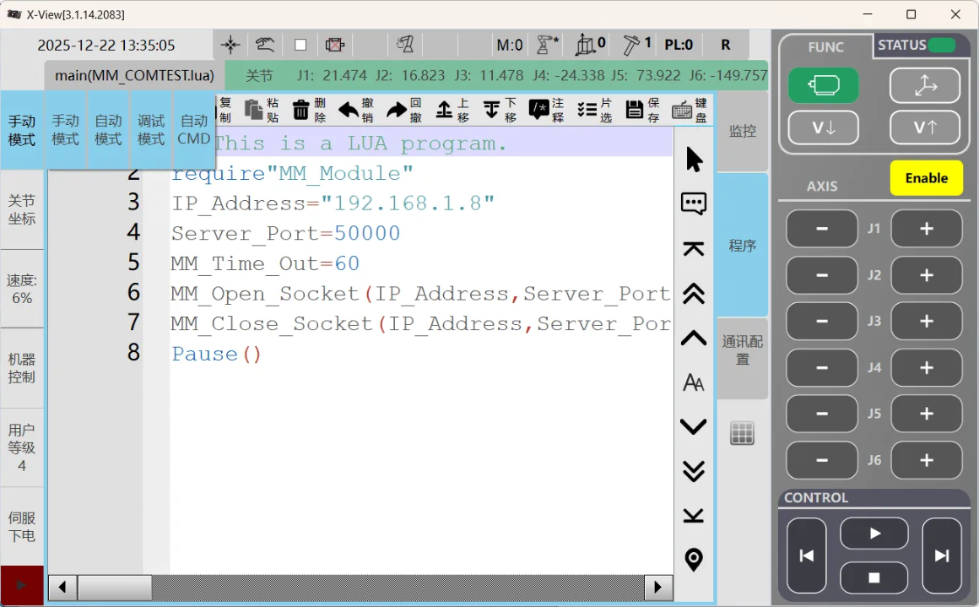Open the 关节坐标 coordinate selector
This screenshot has width=979, height=607.
[22, 210]
